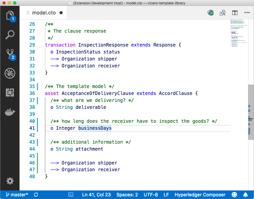Click the Hyperledger Composer cube icon
The width and height of the screenshot is (254, 199).
pyautogui.click(x=210, y=13)
